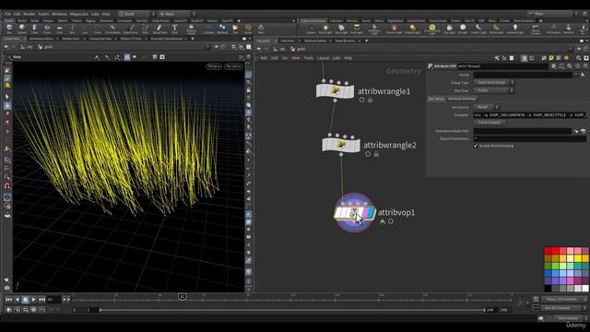Open Build desktop dropdown

click(x=136, y=14)
